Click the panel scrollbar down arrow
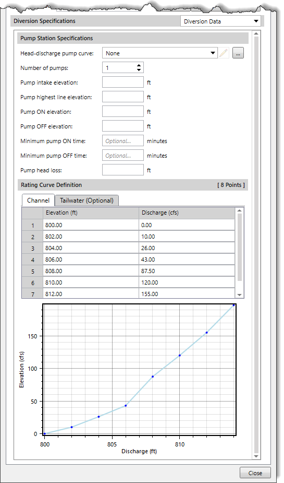Screen dimensions: 284x483 pos(256,456)
